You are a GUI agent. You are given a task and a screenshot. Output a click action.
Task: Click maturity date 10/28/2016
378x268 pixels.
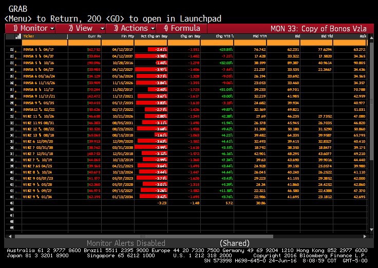point(123,63)
